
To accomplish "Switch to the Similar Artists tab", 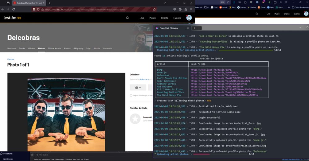I will (x=54, y=48).
